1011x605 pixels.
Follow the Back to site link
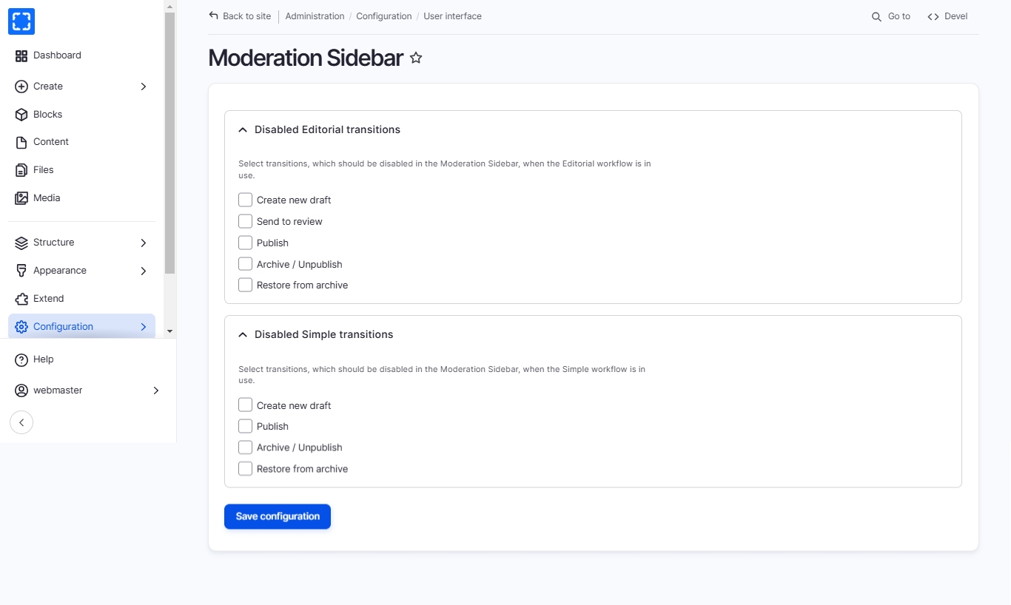tap(240, 16)
